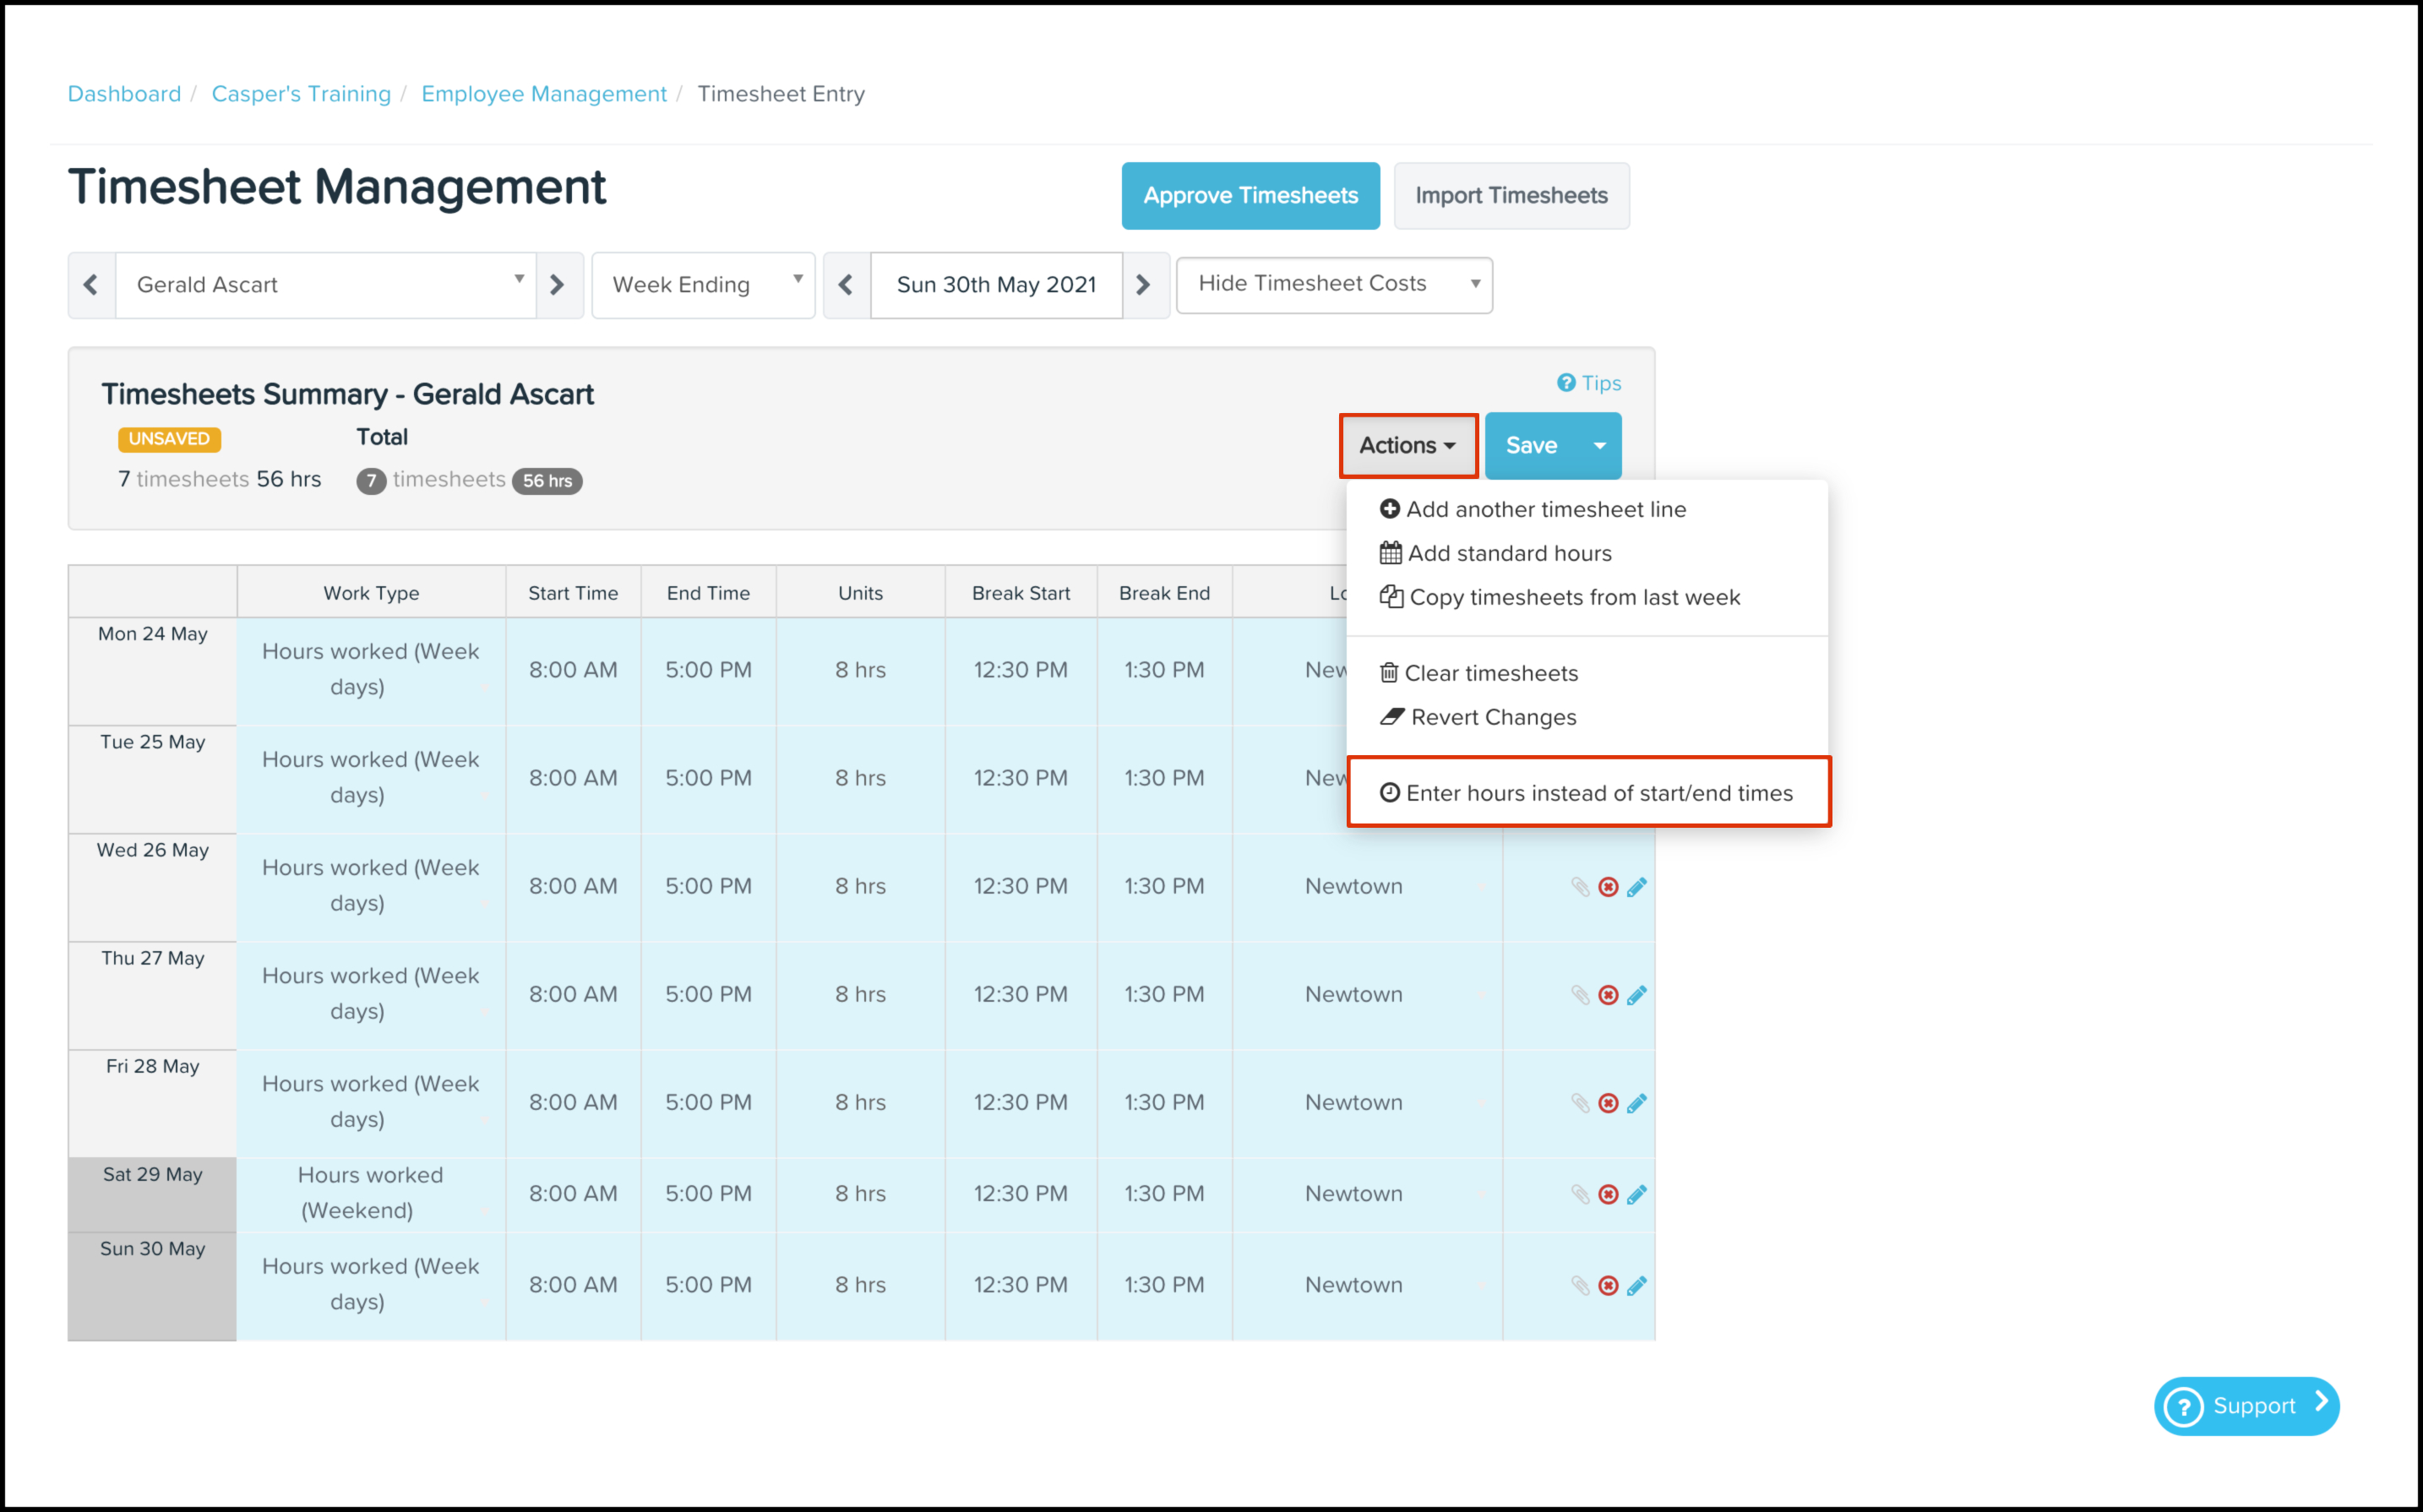Click the edit pencil icon for Sun 30 May

click(1637, 1285)
